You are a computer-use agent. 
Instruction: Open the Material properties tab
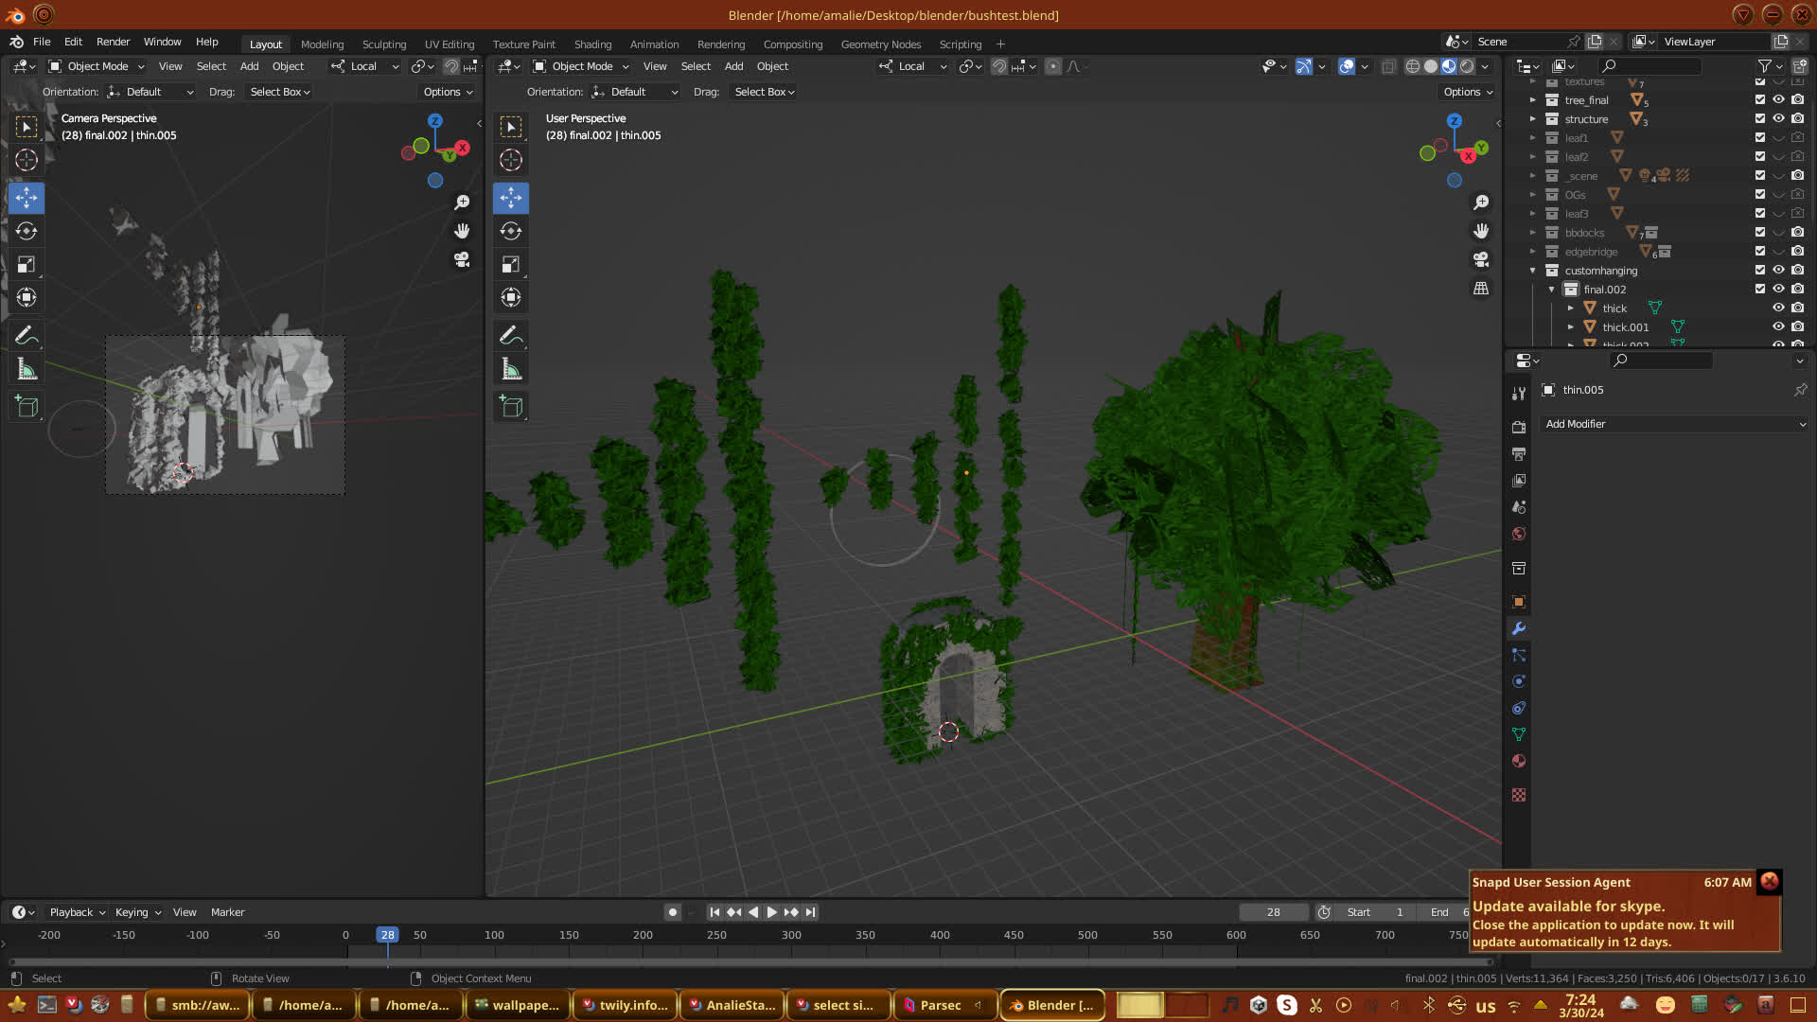point(1519,761)
